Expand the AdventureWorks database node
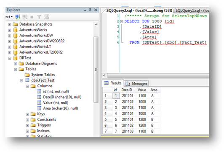Image resolution: width=224 pixels, height=152 pixels. [x=9, y=30]
